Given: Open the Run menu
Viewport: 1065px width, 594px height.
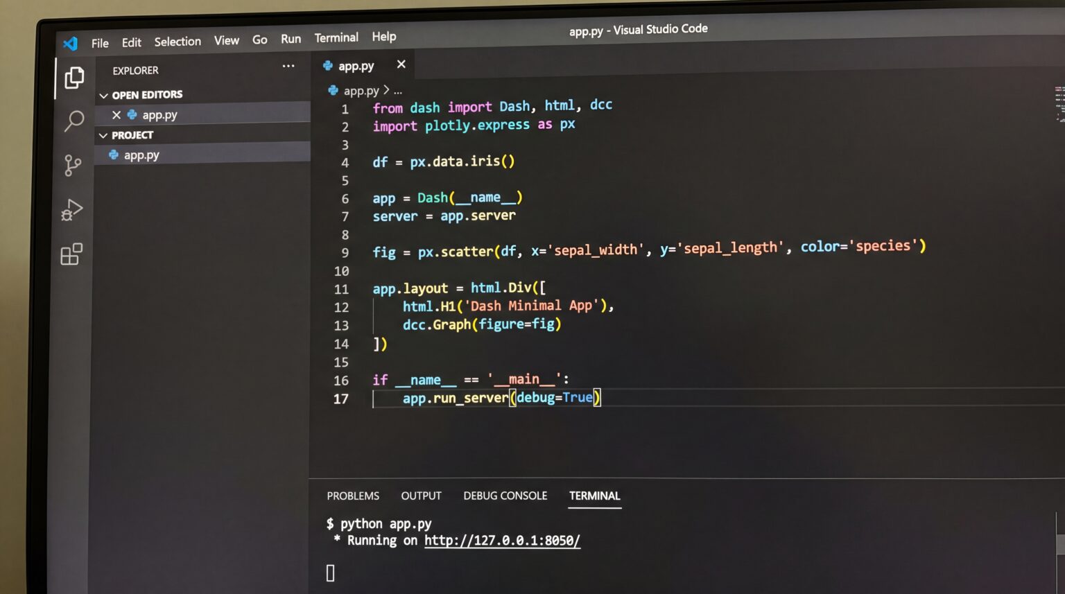Looking at the screenshot, I should coord(291,39).
